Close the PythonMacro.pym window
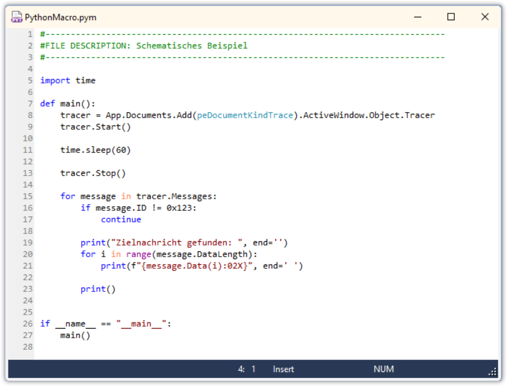 [485, 17]
